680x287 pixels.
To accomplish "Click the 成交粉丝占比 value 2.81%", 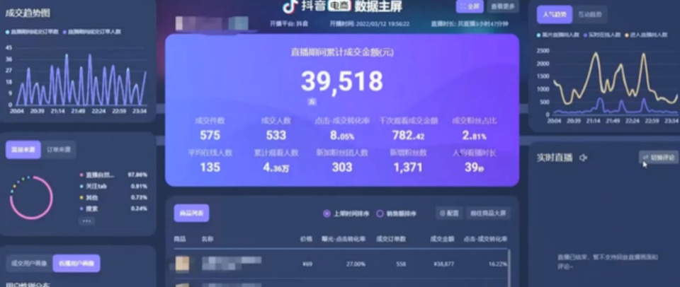I will [x=474, y=136].
